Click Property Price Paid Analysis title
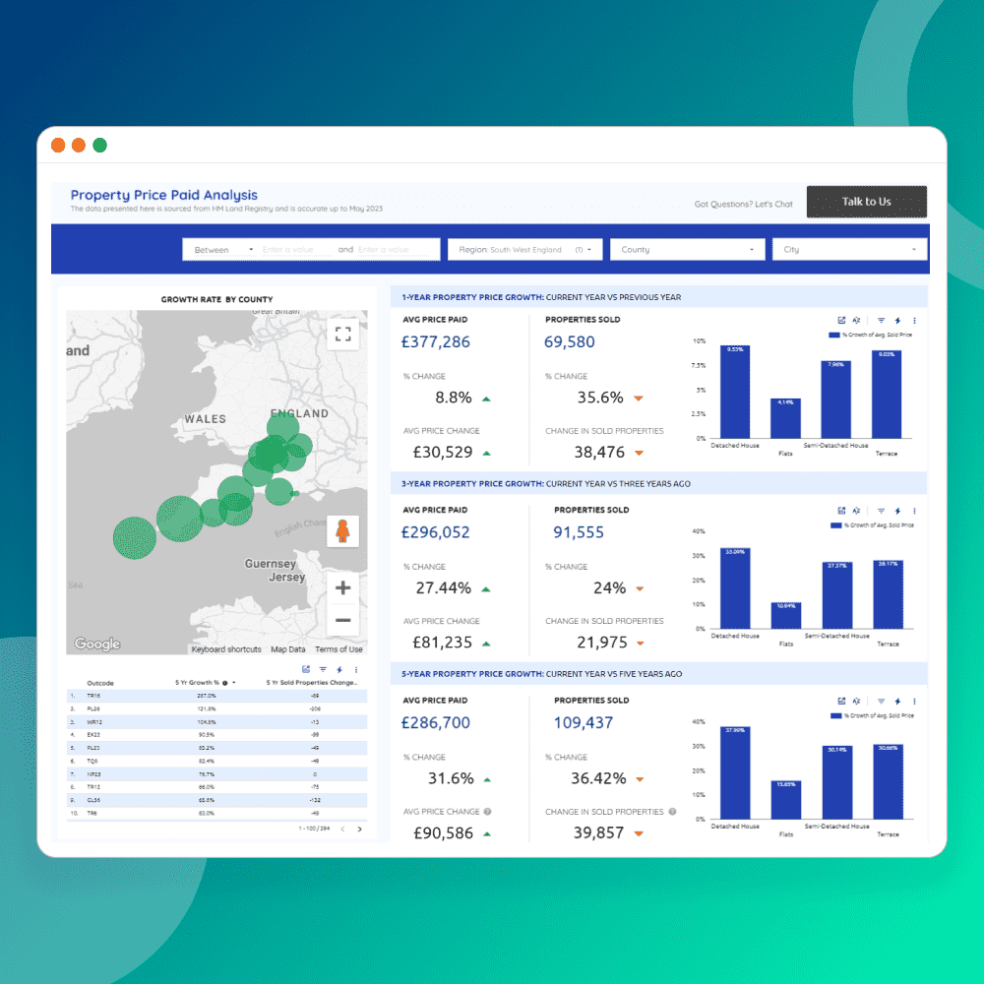Screen dimensions: 984x984 click(x=163, y=195)
